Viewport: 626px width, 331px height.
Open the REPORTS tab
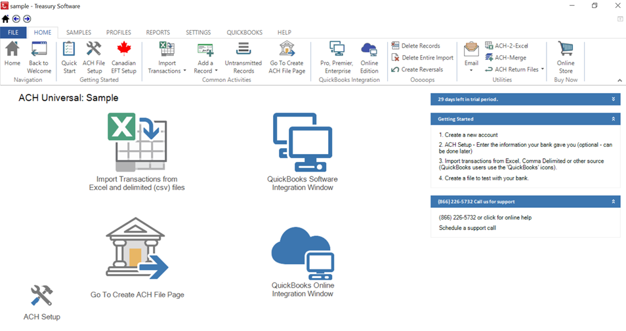[x=157, y=32]
